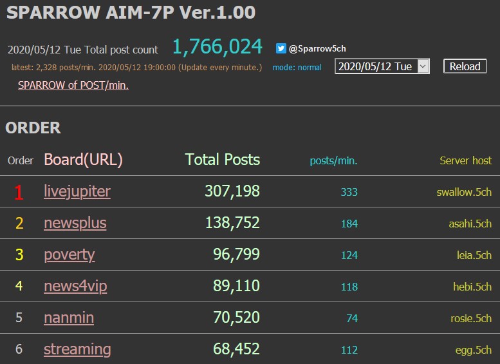The height and width of the screenshot is (364, 500).
Task: Open the nanmin board link
Action: [69, 318]
